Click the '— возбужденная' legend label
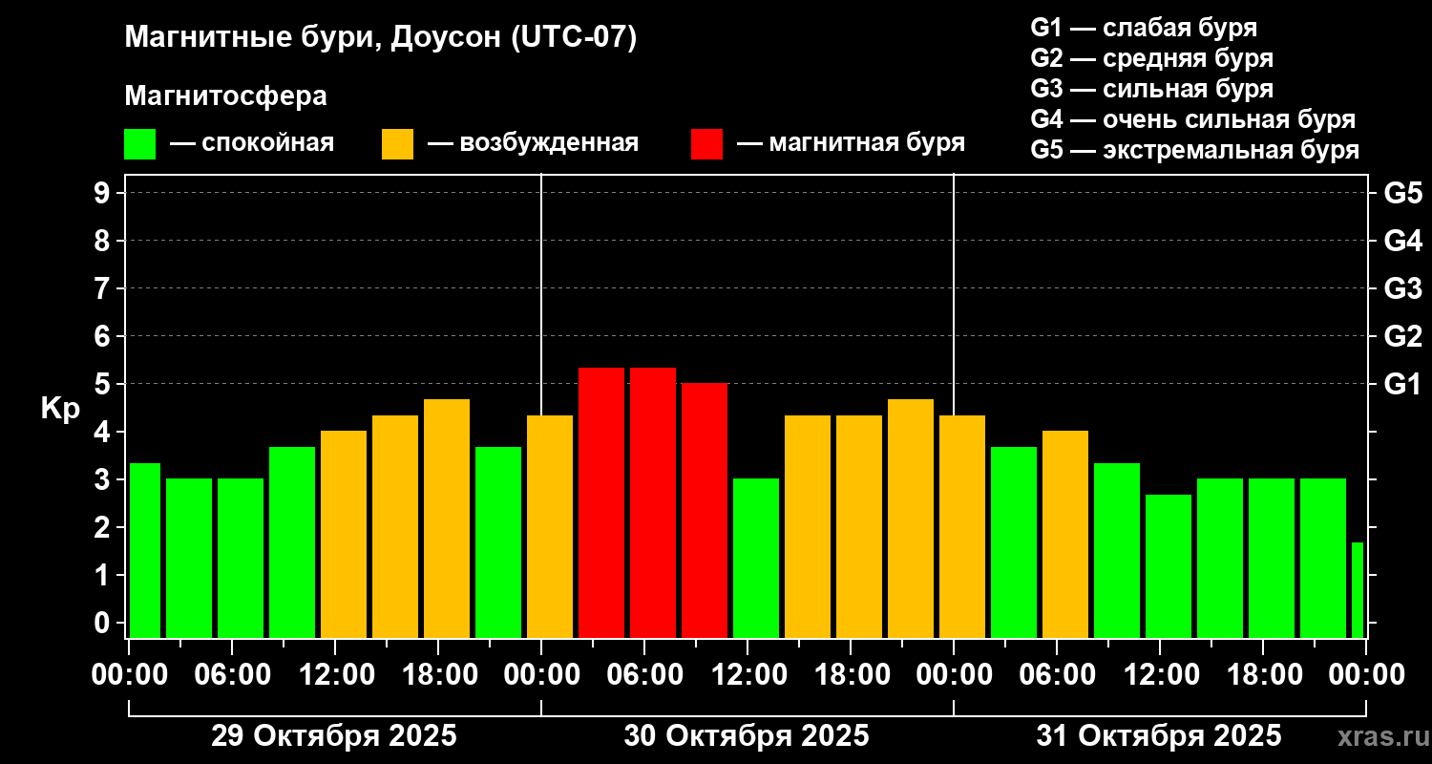 point(533,144)
